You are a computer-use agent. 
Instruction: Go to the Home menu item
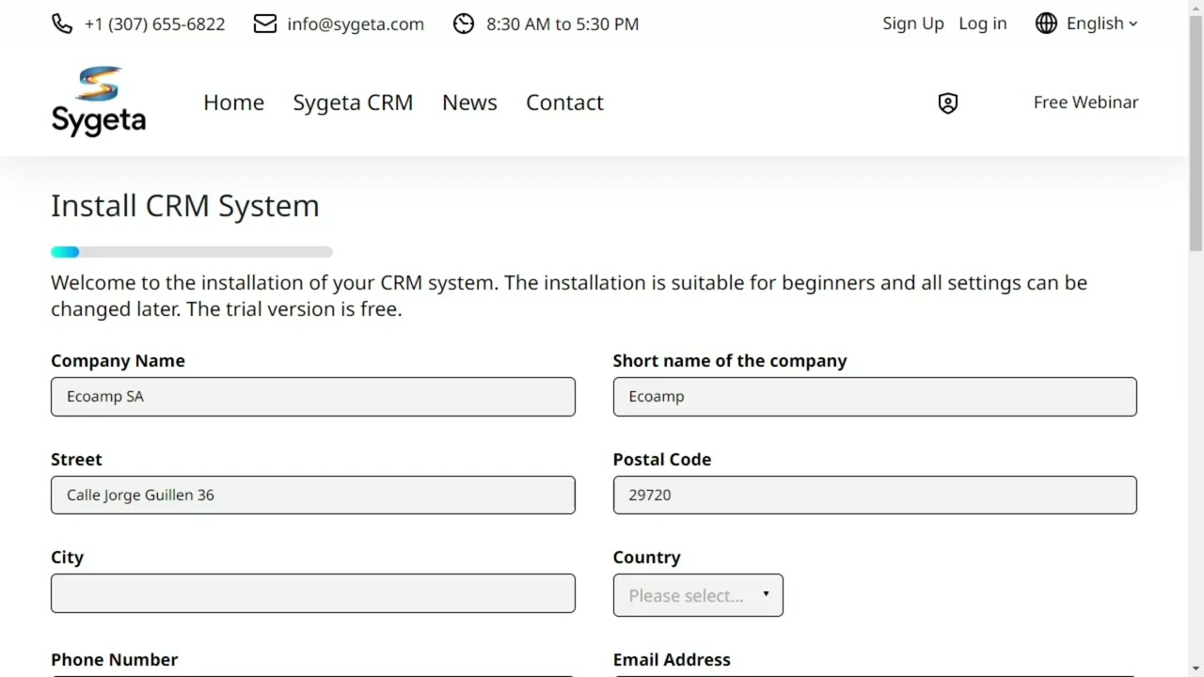tap(233, 102)
